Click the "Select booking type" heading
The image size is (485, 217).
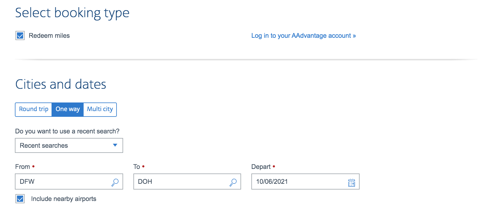coord(72,13)
